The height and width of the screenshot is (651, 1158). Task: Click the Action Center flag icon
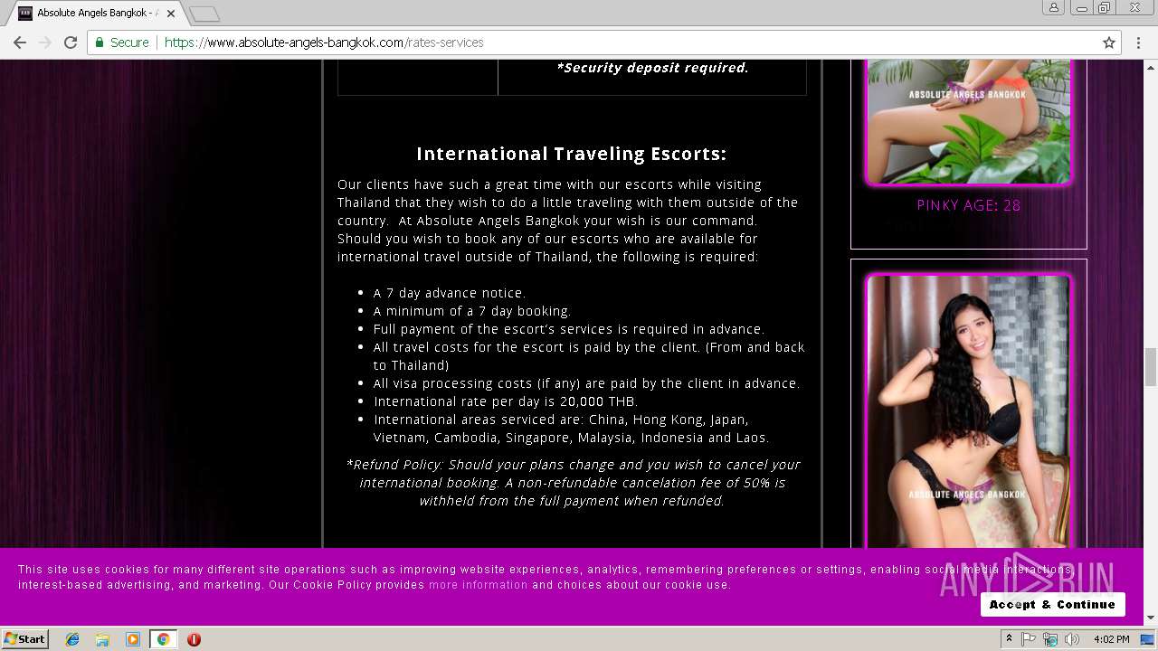click(x=1029, y=639)
